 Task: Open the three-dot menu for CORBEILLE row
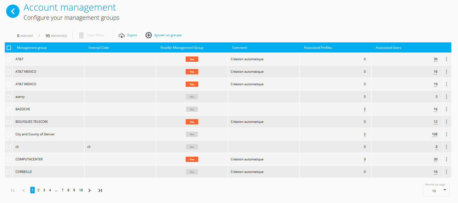click(446, 172)
